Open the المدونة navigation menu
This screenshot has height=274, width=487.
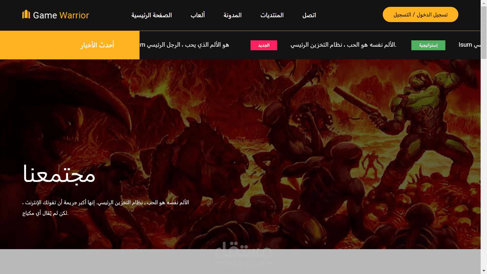[x=232, y=15]
